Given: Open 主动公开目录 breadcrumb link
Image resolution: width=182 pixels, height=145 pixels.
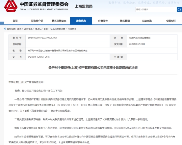Looking at the screenshot, I should point(41,29).
